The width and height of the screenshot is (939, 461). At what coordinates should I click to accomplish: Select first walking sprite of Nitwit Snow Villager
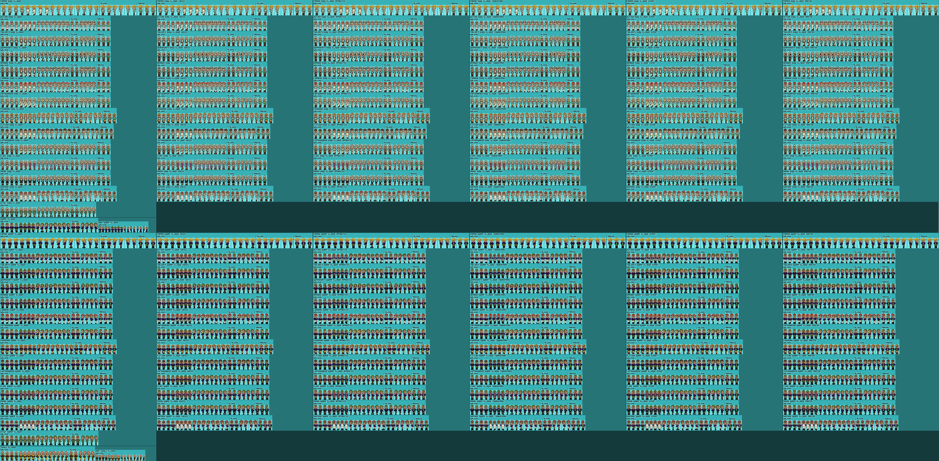tap(3, 212)
